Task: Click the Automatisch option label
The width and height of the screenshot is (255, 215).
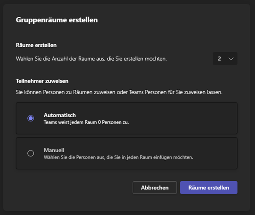Action: [x=60, y=115]
